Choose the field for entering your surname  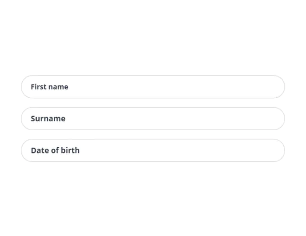[153, 118]
